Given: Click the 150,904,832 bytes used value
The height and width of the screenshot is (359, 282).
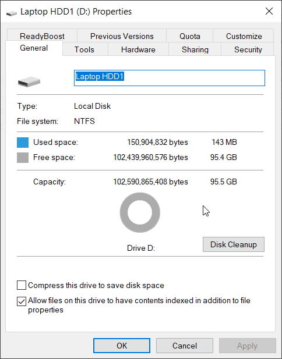Looking at the screenshot, I should tap(157, 143).
